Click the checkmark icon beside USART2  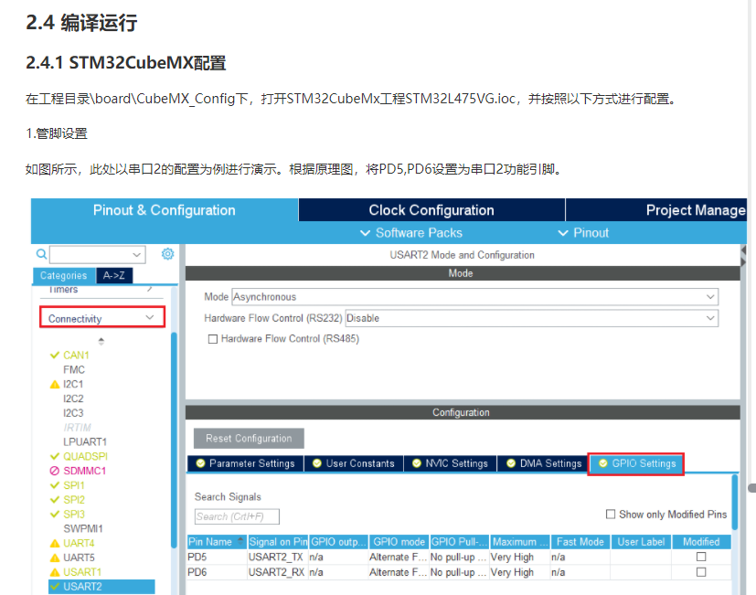click(x=55, y=587)
